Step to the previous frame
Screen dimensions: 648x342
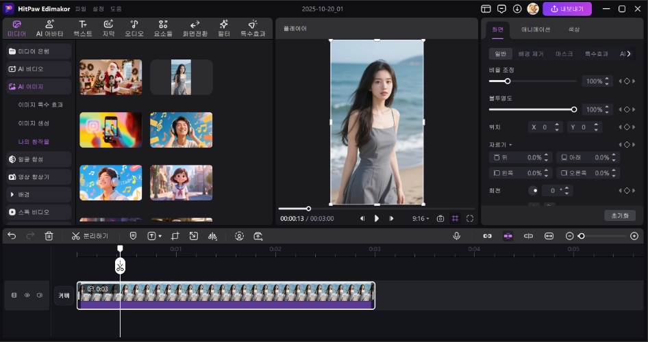362,219
